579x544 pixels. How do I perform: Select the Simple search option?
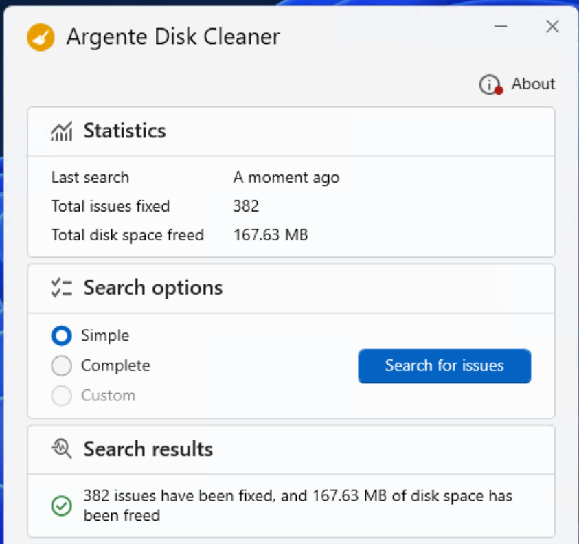62,335
